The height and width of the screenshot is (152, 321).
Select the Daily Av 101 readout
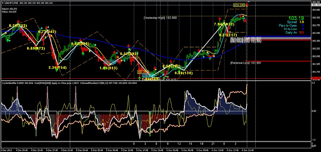click(295, 33)
